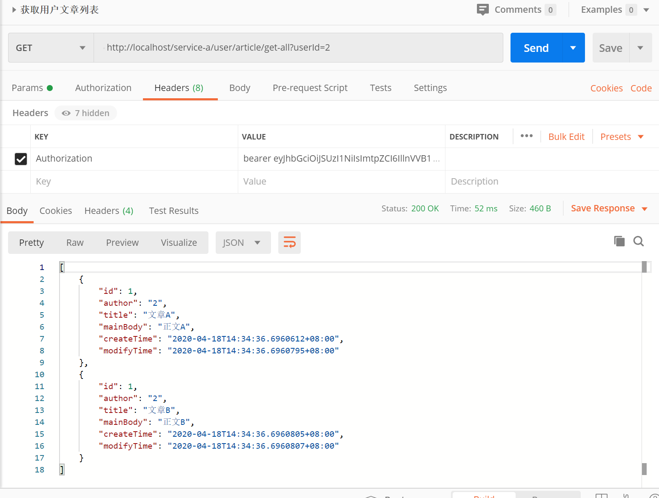The image size is (659, 498).
Task: Select the Pretty view mode
Action: pos(31,242)
